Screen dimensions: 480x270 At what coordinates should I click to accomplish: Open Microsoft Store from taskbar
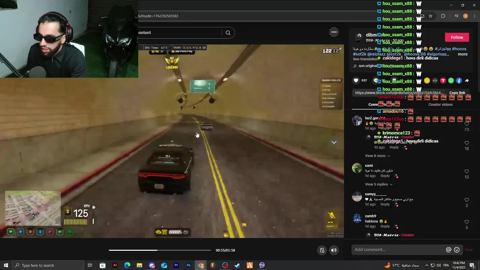pyautogui.click(x=102, y=265)
